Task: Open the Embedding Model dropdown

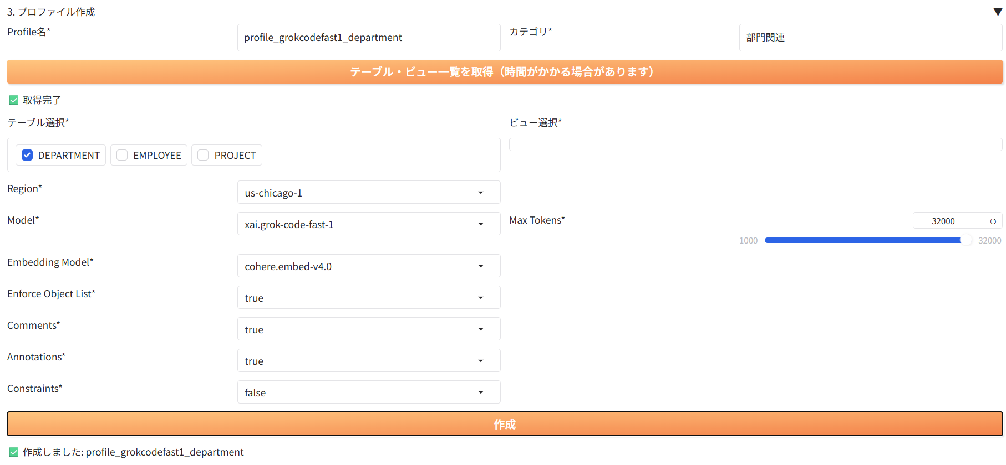Action: 369,266
